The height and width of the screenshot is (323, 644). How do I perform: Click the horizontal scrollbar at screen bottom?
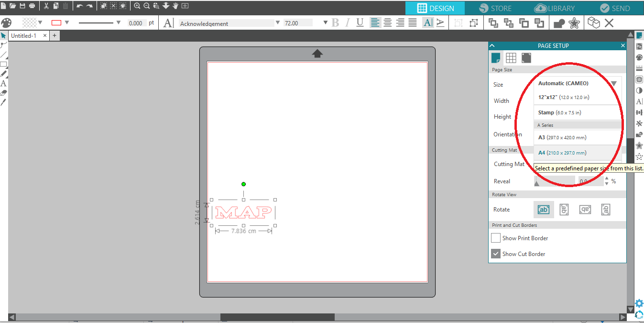click(x=277, y=316)
